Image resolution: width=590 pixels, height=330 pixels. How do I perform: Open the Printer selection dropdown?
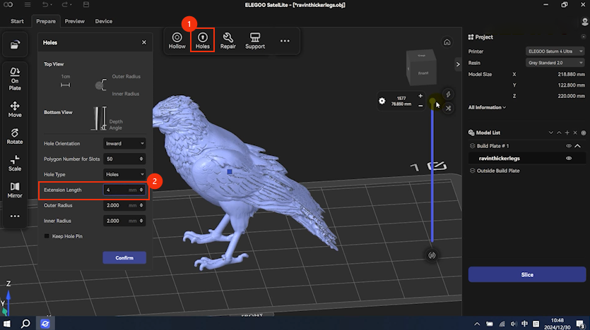(x=555, y=51)
